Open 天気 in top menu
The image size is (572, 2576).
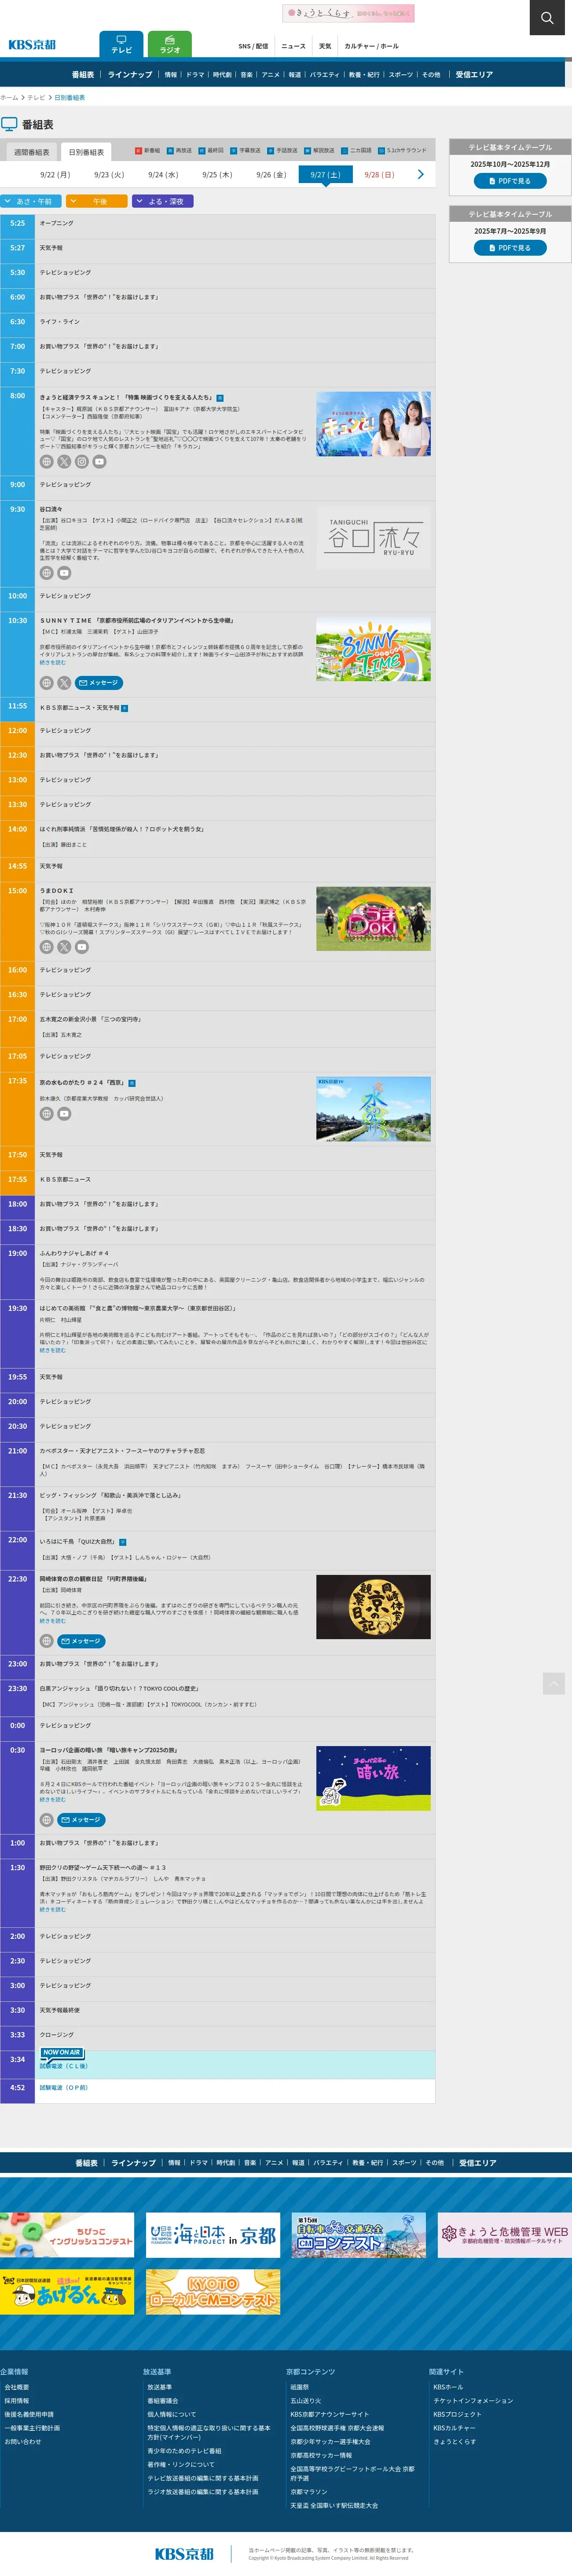[x=325, y=46]
